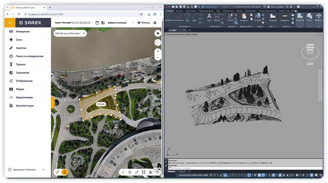
Task: Click the Группа tool in AutoCAD ribbon
Action: pyautogui.click(x=230, y=17)
